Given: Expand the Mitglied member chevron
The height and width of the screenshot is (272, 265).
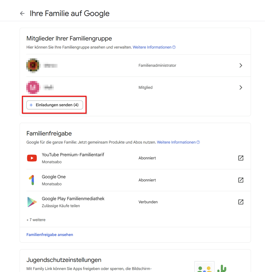Looking at the screenshot, I should point(241,87).
